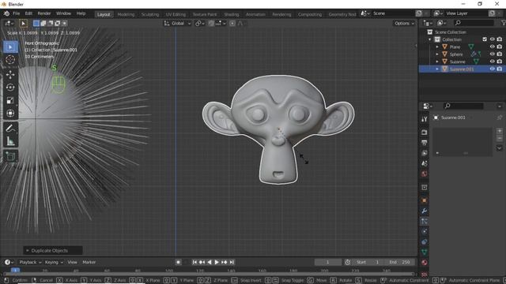Open View Layer properties tab
This screenshot has height=284, width=506.
(x=425, y=153)
